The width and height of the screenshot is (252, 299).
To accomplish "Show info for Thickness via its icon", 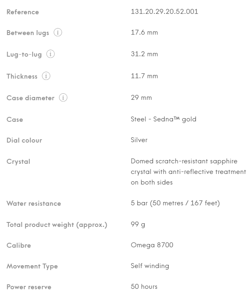I will coord(46,76).
